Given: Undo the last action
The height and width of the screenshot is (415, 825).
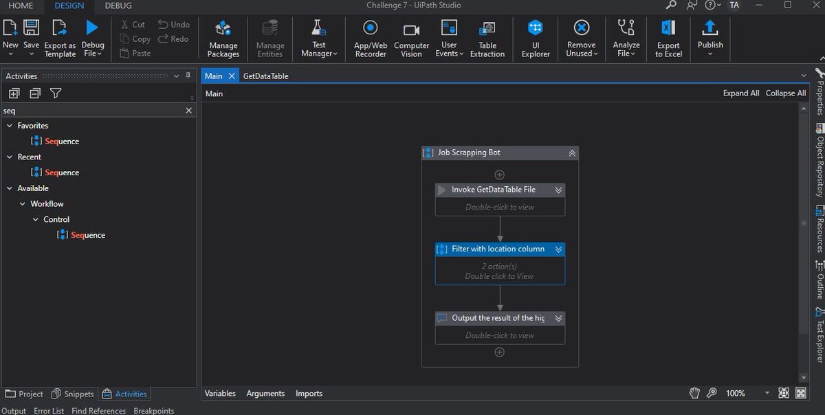Looking at the screenshot, I should 173,25.
